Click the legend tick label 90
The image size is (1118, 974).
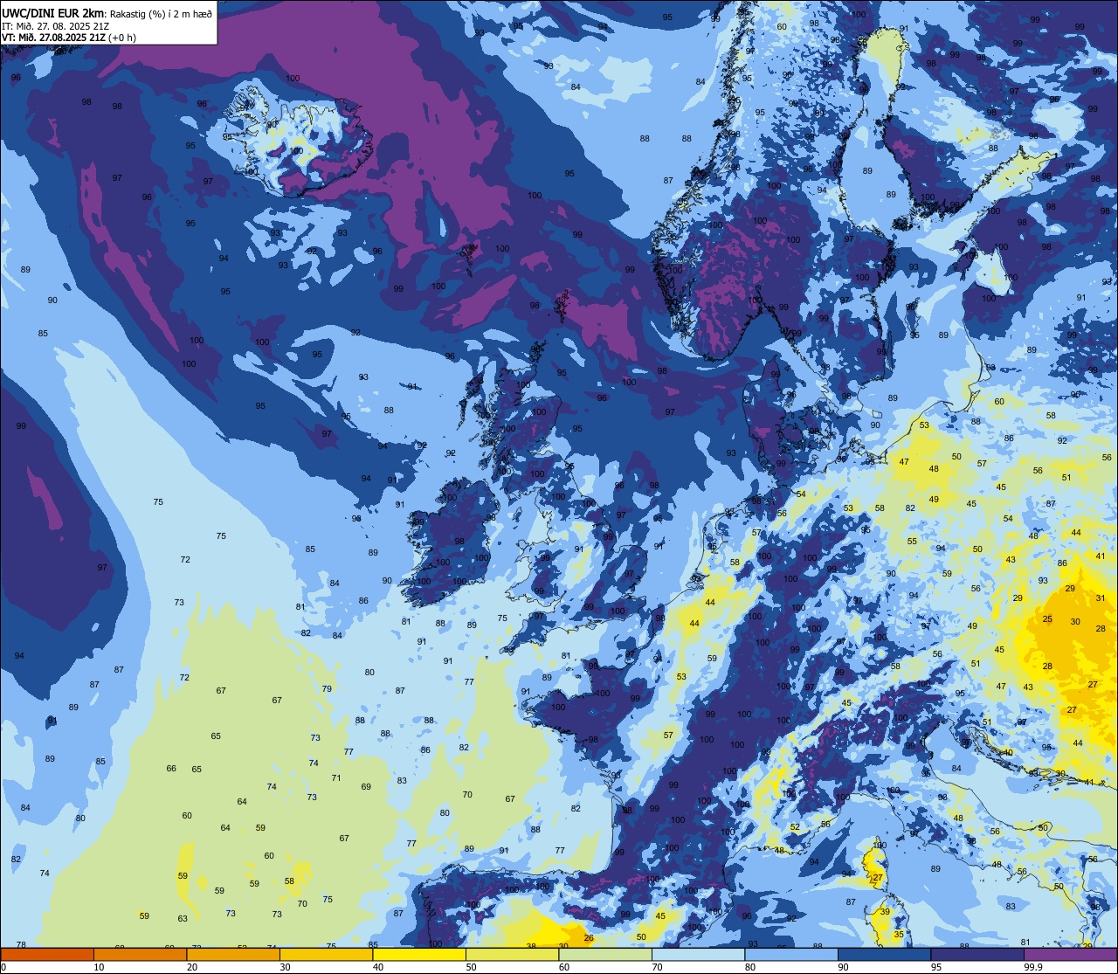(843, 967)
